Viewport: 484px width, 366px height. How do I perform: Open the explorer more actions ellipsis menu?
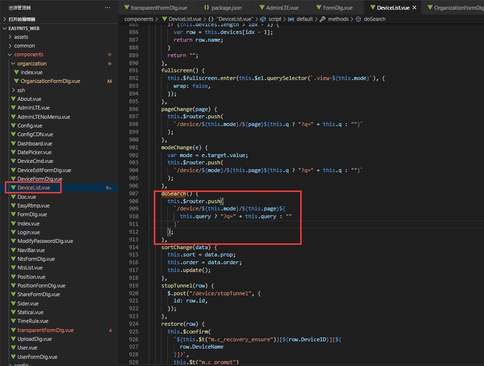pos(107,7)
